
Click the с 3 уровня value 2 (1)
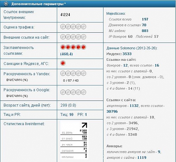tap(131, 83)
